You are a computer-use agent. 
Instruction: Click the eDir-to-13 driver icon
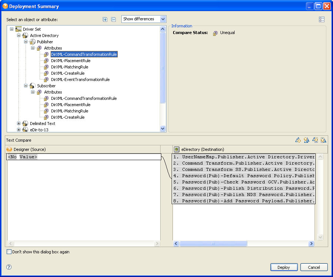pos(25,129)
